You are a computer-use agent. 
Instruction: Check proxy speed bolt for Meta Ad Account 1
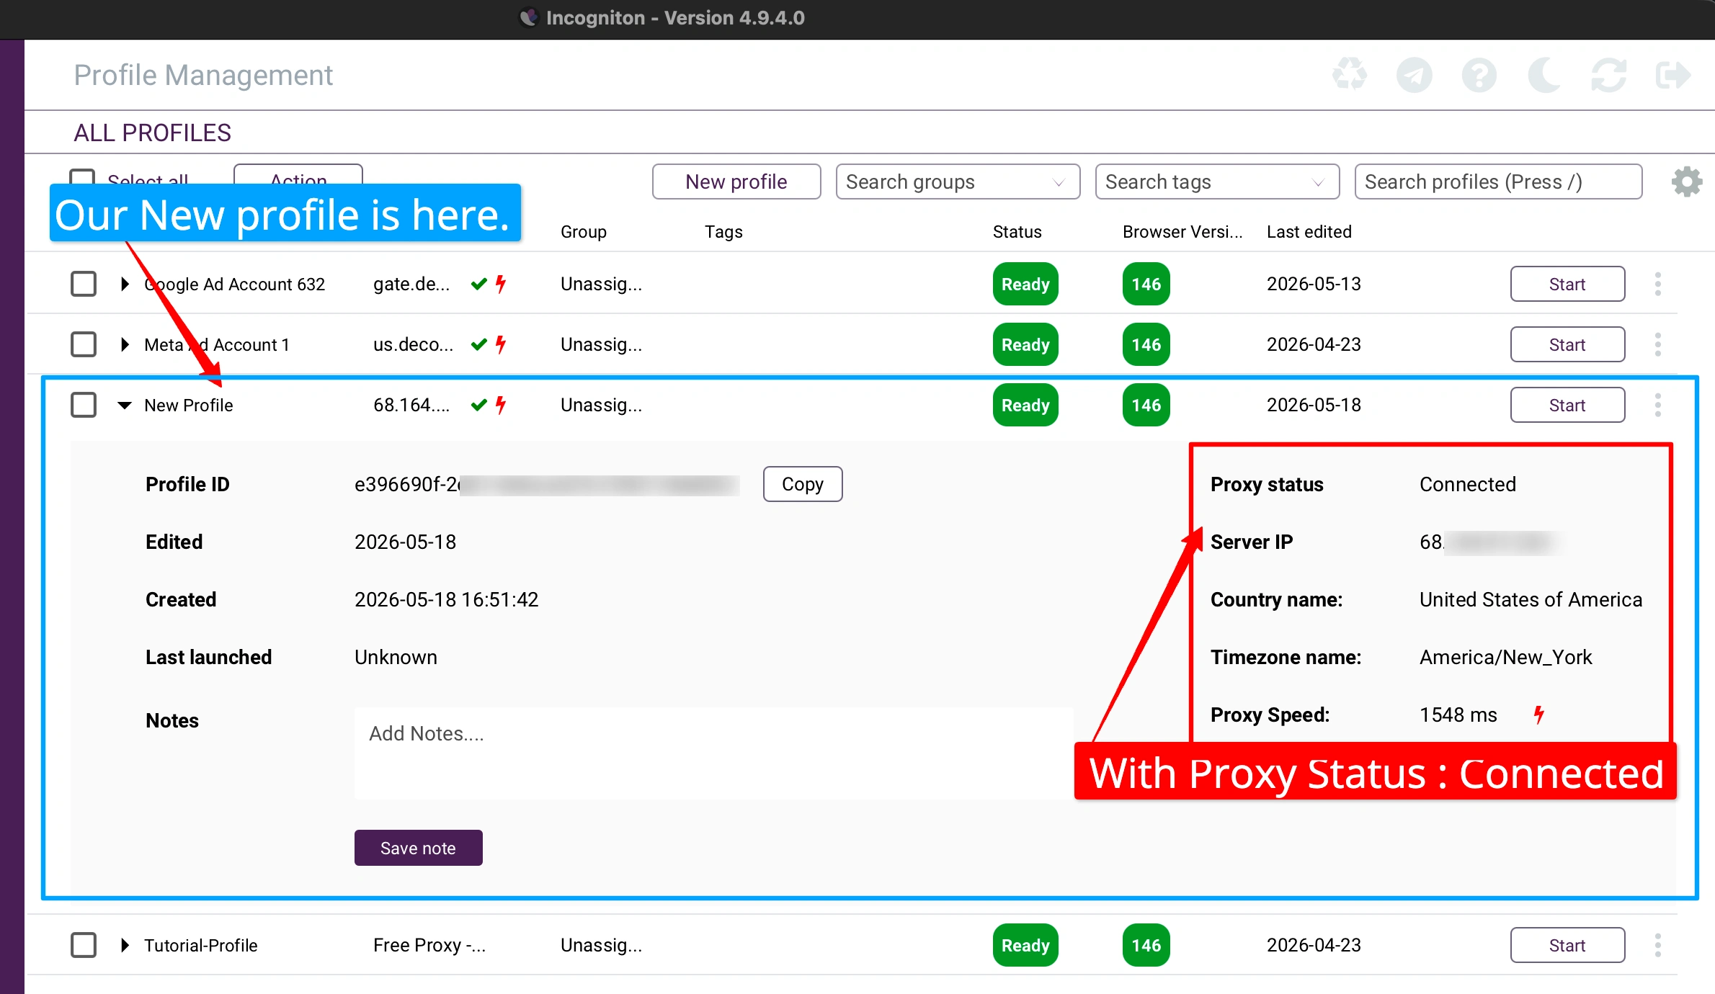501,344
